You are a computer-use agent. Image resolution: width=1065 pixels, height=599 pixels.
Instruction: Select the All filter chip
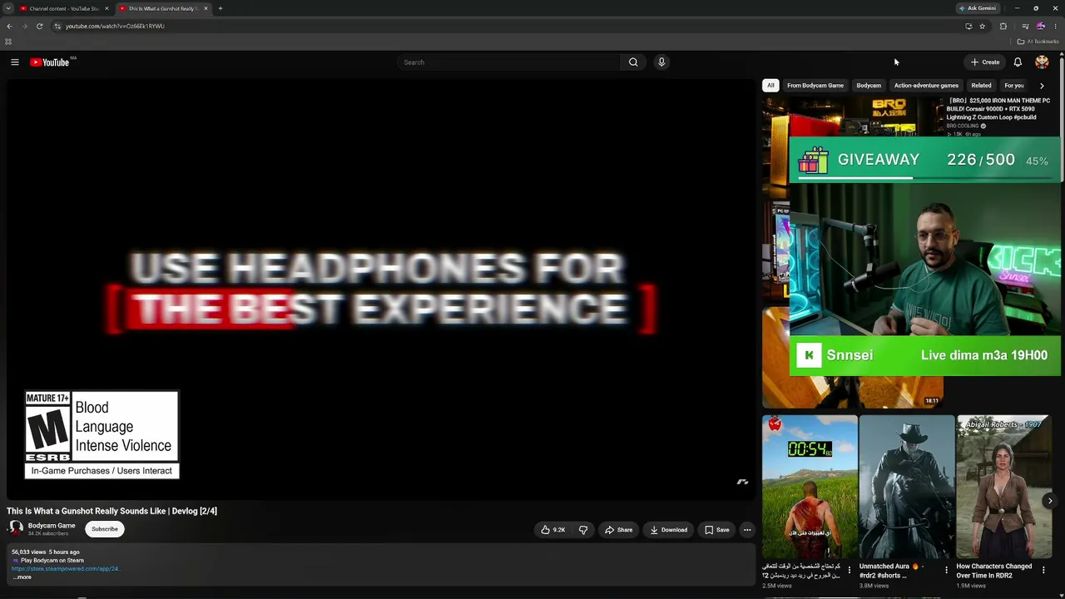pyautogui.click(x=770, y=86)
